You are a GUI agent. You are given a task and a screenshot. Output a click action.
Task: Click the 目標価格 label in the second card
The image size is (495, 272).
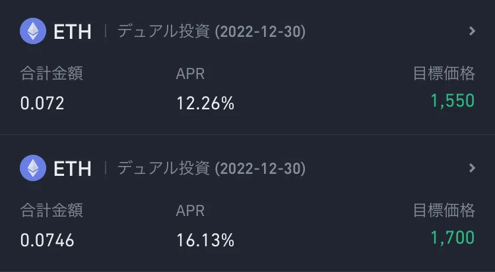coord(444,210)
